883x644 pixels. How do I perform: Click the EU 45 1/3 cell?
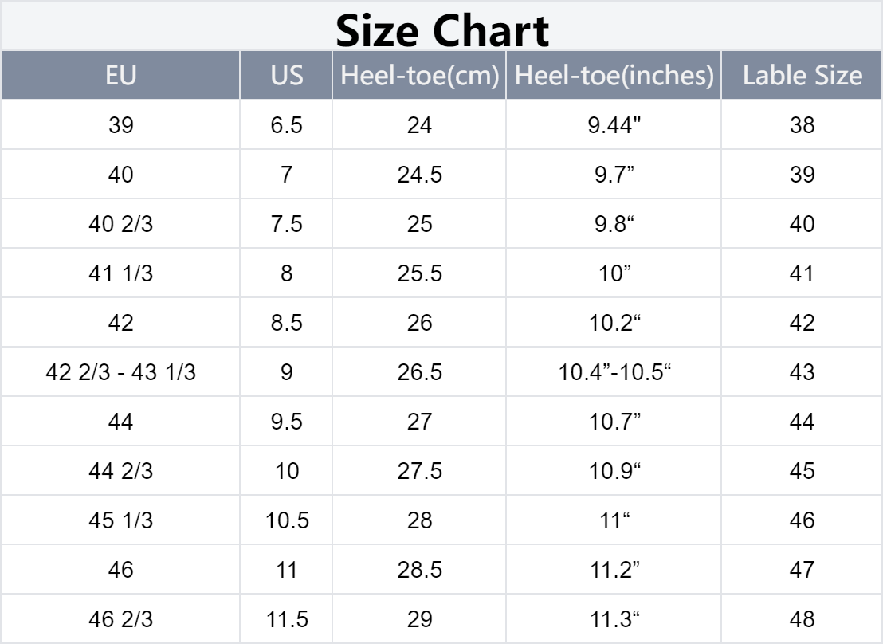point(120,520)
